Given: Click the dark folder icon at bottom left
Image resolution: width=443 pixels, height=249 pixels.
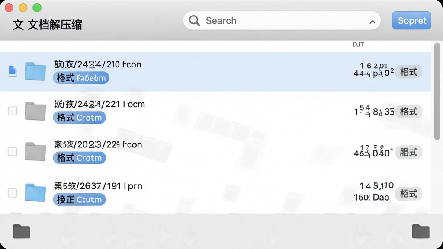Looking at the screenshot, I should 22,231.
